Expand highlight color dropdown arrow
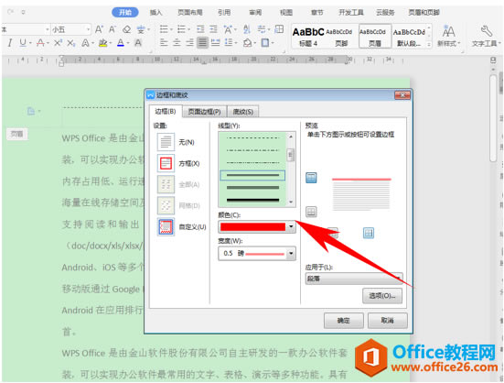Image resolution: width=504 pixels, height=383 pixels. [111, 43]
